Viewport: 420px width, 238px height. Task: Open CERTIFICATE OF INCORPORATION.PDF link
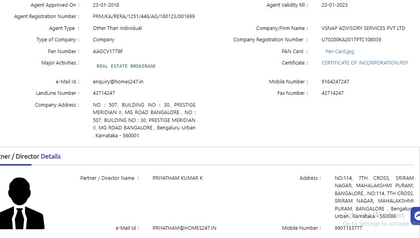(365, 63)
